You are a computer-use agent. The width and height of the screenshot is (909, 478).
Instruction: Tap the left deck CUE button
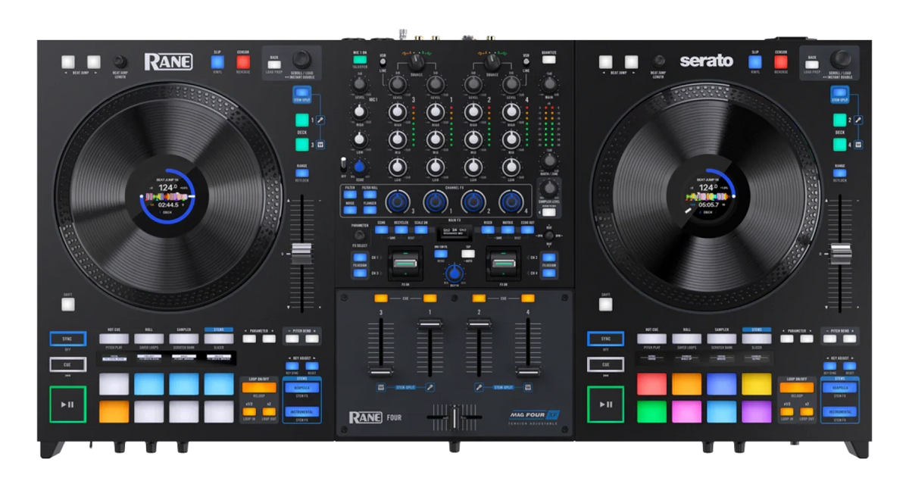tap(68, 364)
